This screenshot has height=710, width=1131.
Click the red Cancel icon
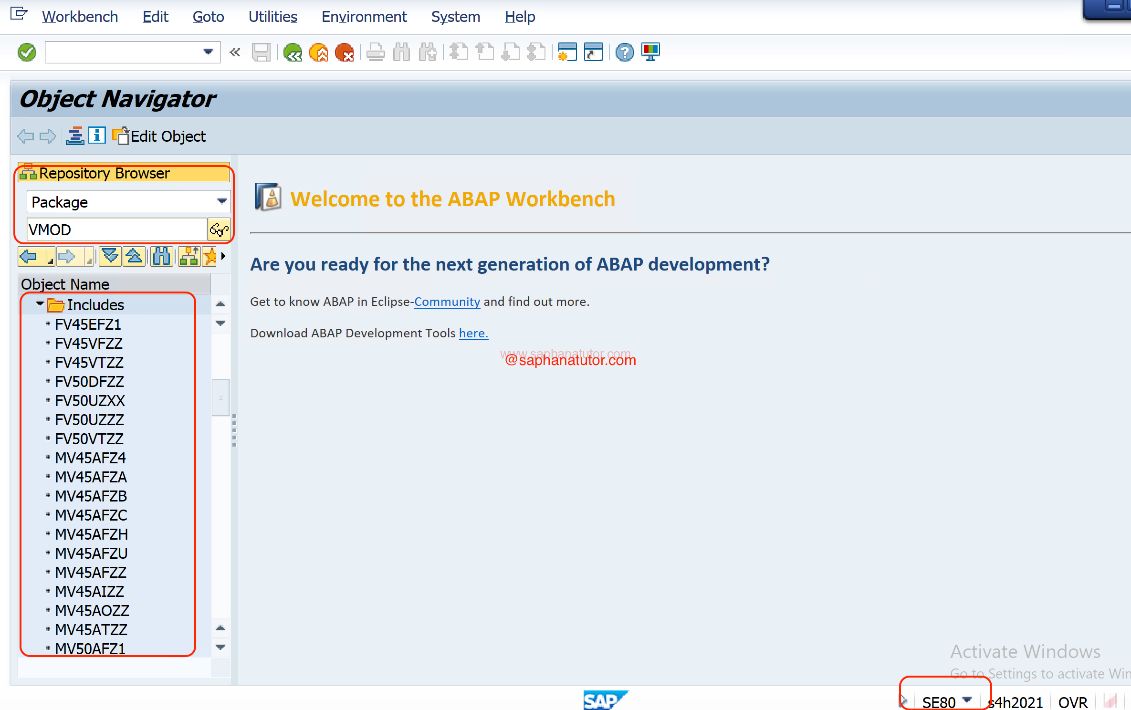(x=344, y=52)
